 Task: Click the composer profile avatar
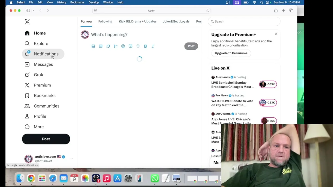pos(85,35)
